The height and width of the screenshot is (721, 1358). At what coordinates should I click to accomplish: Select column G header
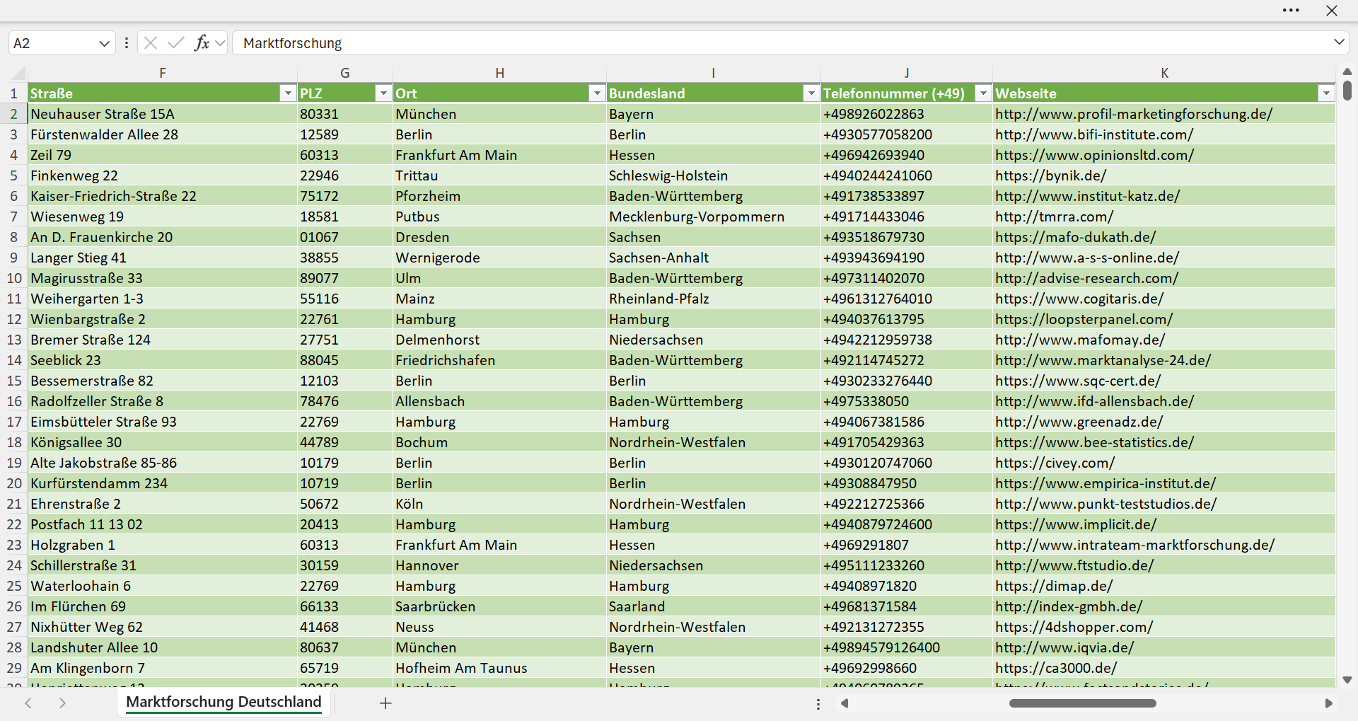(345, 73)
